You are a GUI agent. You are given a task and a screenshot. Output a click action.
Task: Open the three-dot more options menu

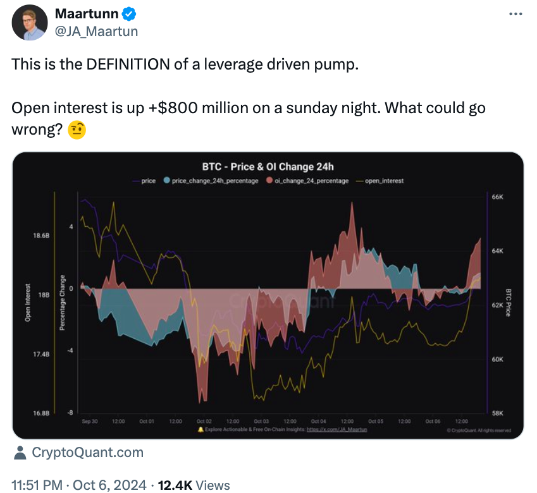tap(515, 14)
